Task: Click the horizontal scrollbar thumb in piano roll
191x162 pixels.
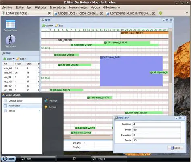Action: 67,137
